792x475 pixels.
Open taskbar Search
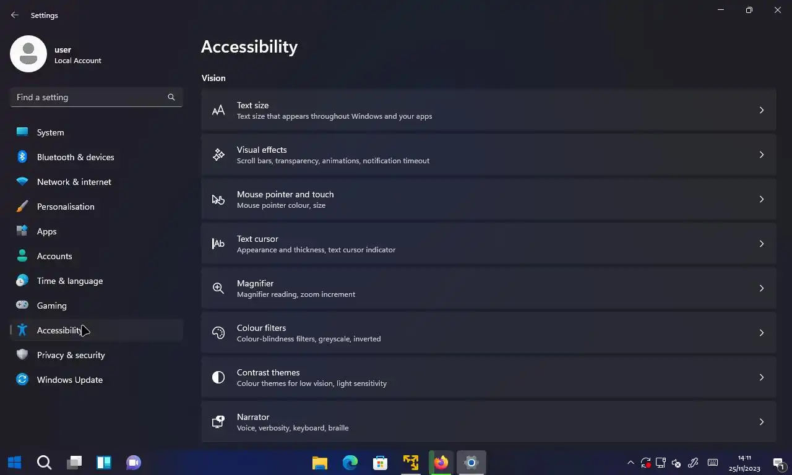(x=44, y=462)
